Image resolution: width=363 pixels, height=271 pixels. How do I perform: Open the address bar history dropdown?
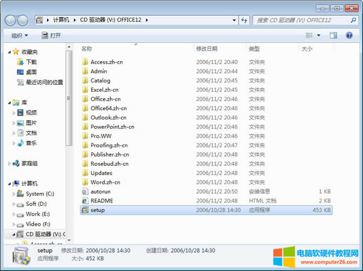click(x=234, y=20)
